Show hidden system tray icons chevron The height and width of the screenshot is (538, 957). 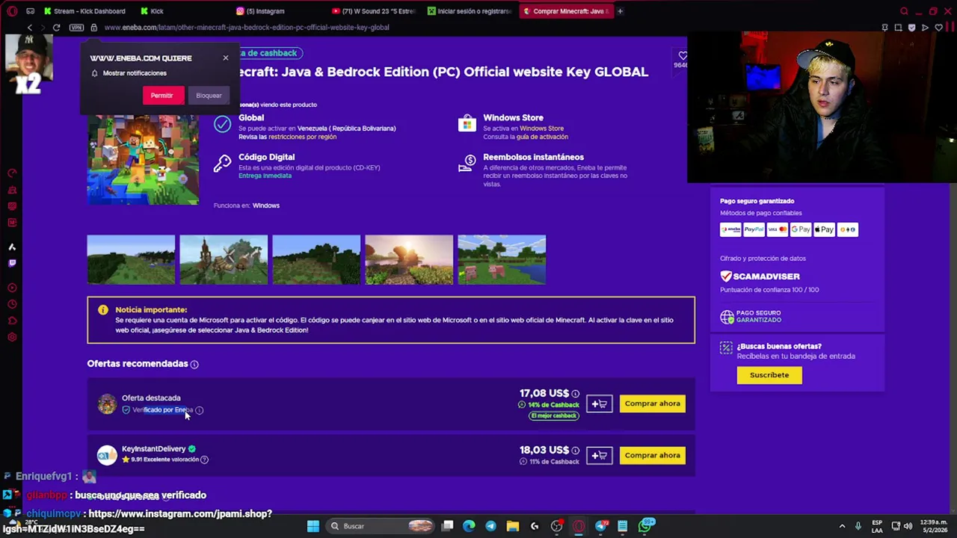coord(842,526)
